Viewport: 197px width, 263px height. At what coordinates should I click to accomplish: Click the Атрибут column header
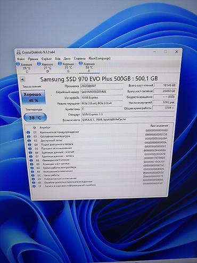tap(45, 128)
